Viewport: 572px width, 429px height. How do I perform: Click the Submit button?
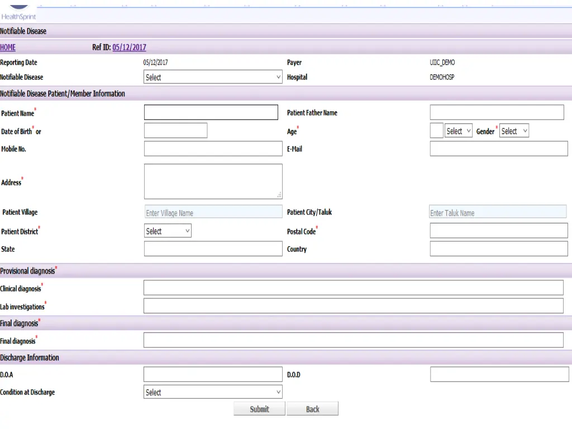coord(259,409)
